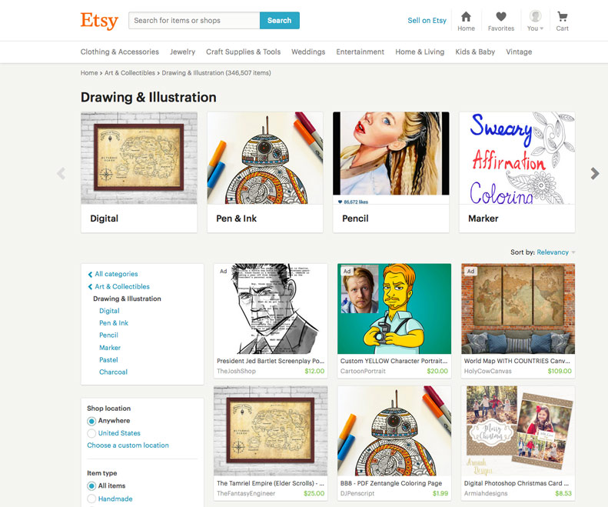Open the Pen & Ink category card

click(x=265, y=172)
